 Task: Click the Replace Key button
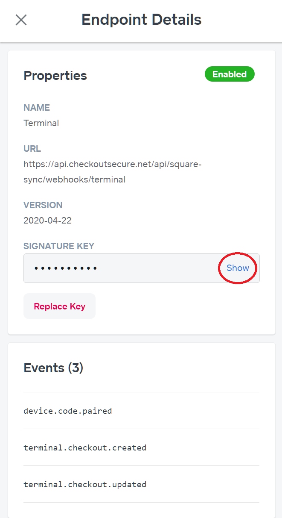[x=59, y=306]
